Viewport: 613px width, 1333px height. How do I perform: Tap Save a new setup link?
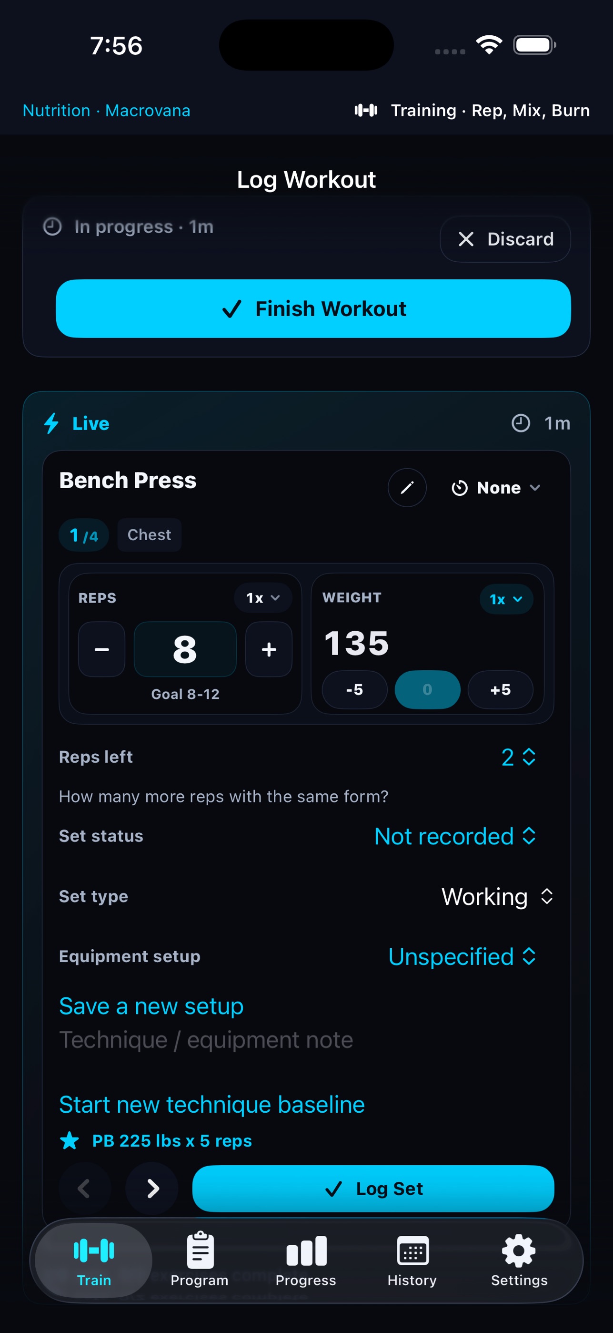(151, 1006)
